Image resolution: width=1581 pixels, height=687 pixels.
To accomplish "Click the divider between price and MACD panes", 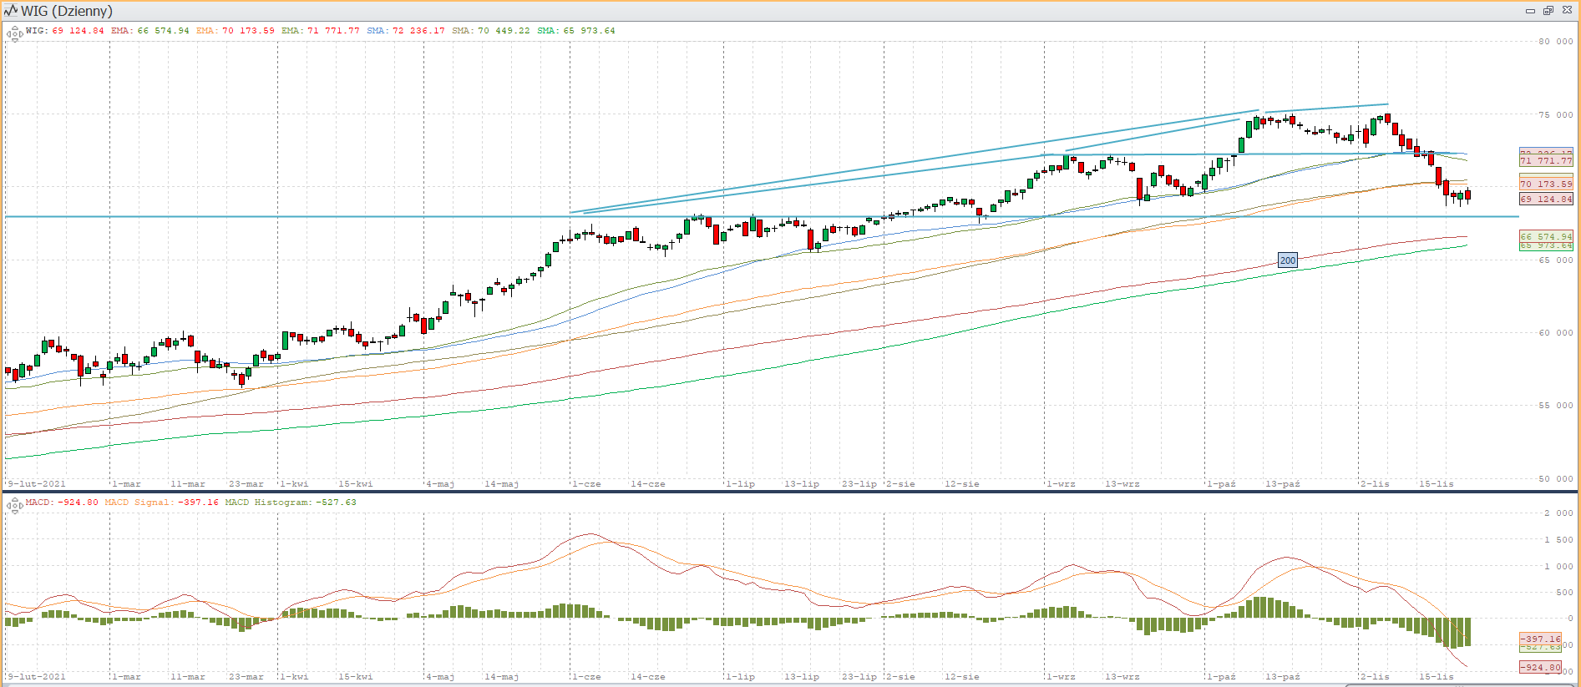I will [790, 492].
